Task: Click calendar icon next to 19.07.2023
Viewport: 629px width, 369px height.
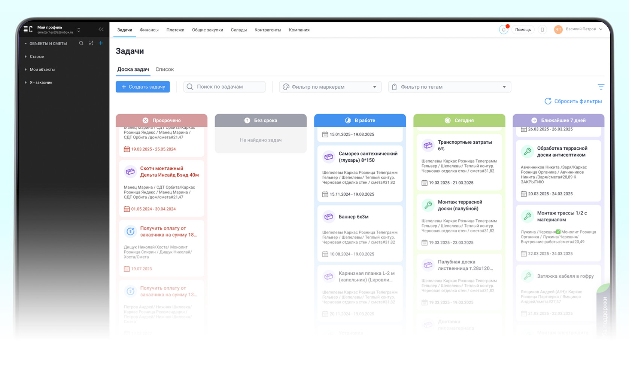Action: 127,269
